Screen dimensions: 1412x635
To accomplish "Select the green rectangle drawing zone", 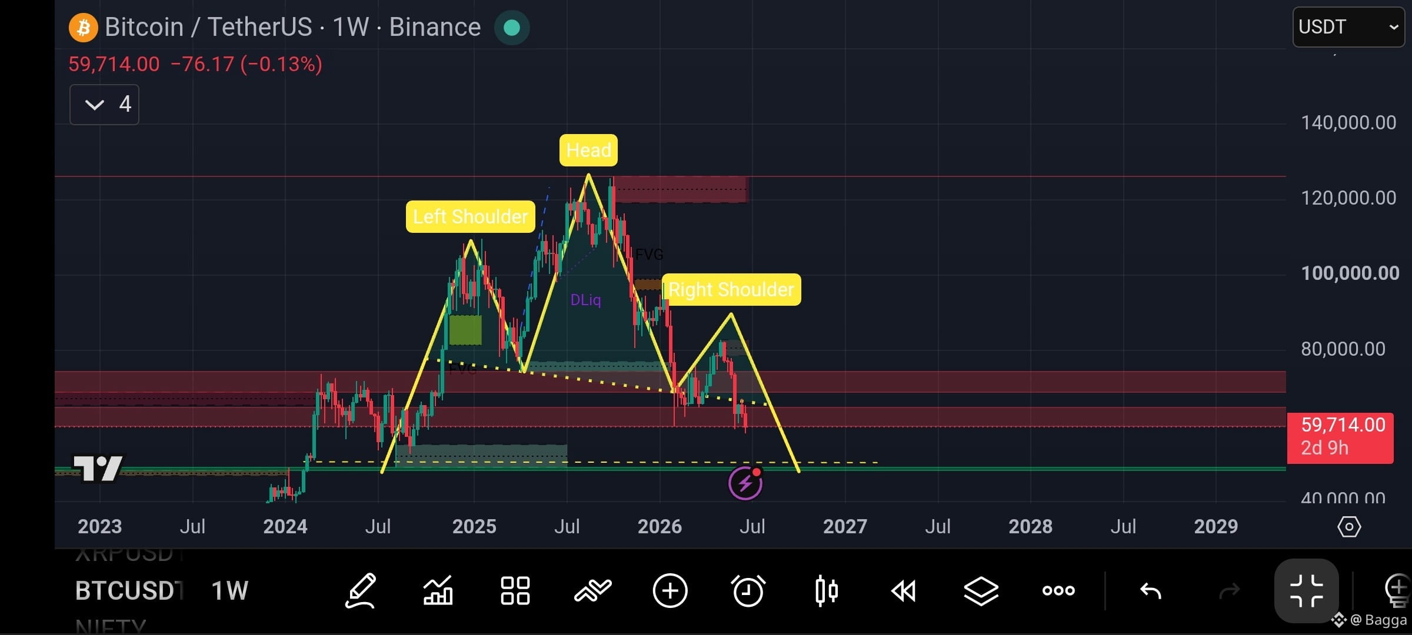I will (x=465, y=330).
